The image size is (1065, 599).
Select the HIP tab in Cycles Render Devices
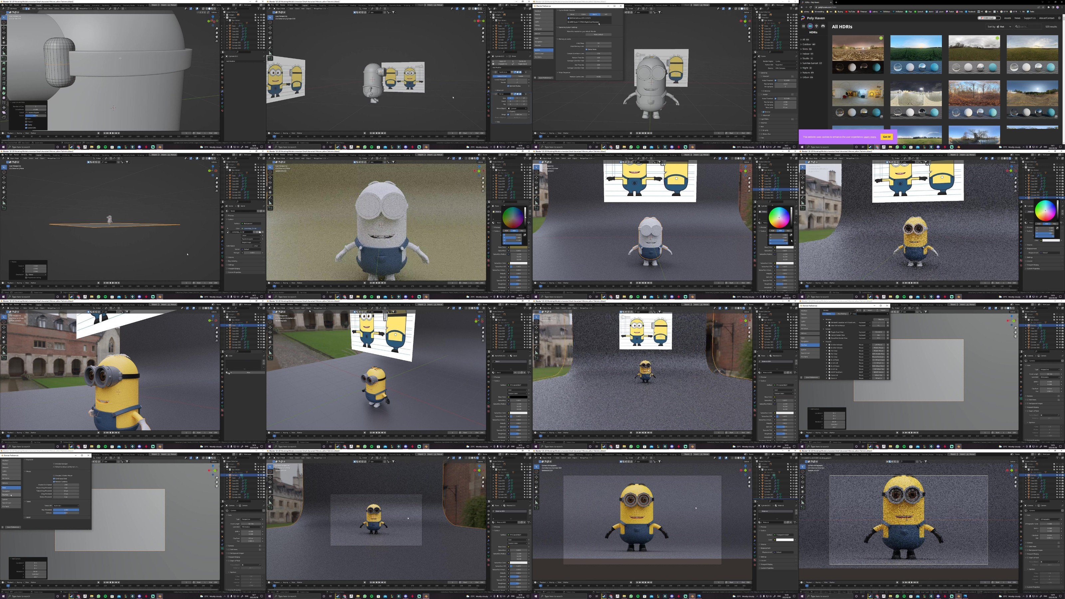tap(606, 14)
